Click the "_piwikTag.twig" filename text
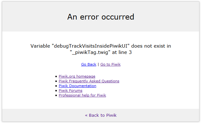The image size is (201, 123). click(x=90, y=52)
